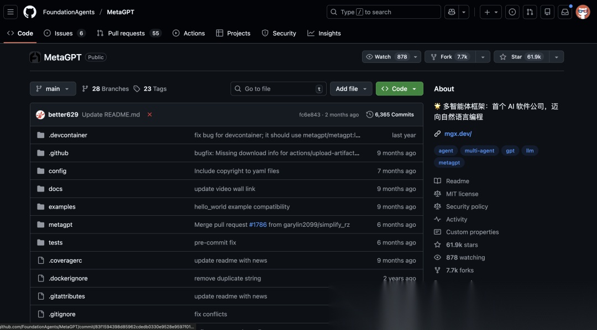Click the commit history clock icon
Viewport: 597px width, 330px height.
pos(369,114)
